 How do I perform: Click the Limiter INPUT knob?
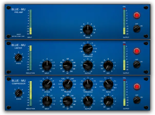click(47, 66)
